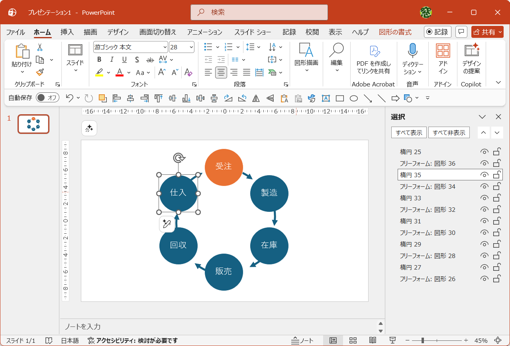Select the oval shape in the quick access toolbar
This screenshot has width=510, height=346.
[x=353, y=98]
